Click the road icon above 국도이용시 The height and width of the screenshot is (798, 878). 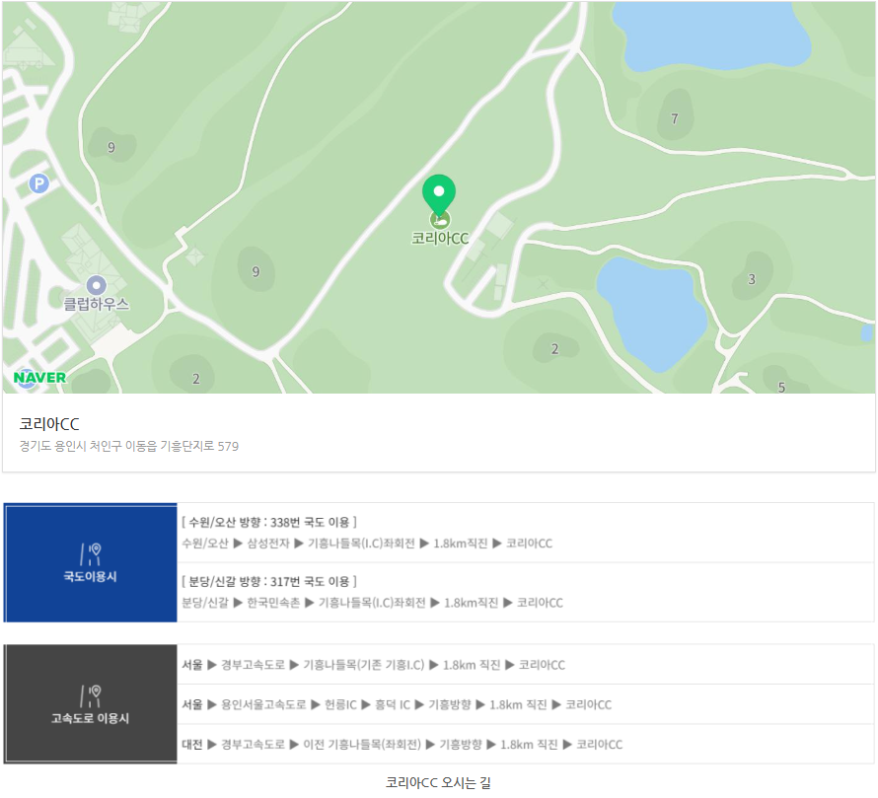point(90,552)
